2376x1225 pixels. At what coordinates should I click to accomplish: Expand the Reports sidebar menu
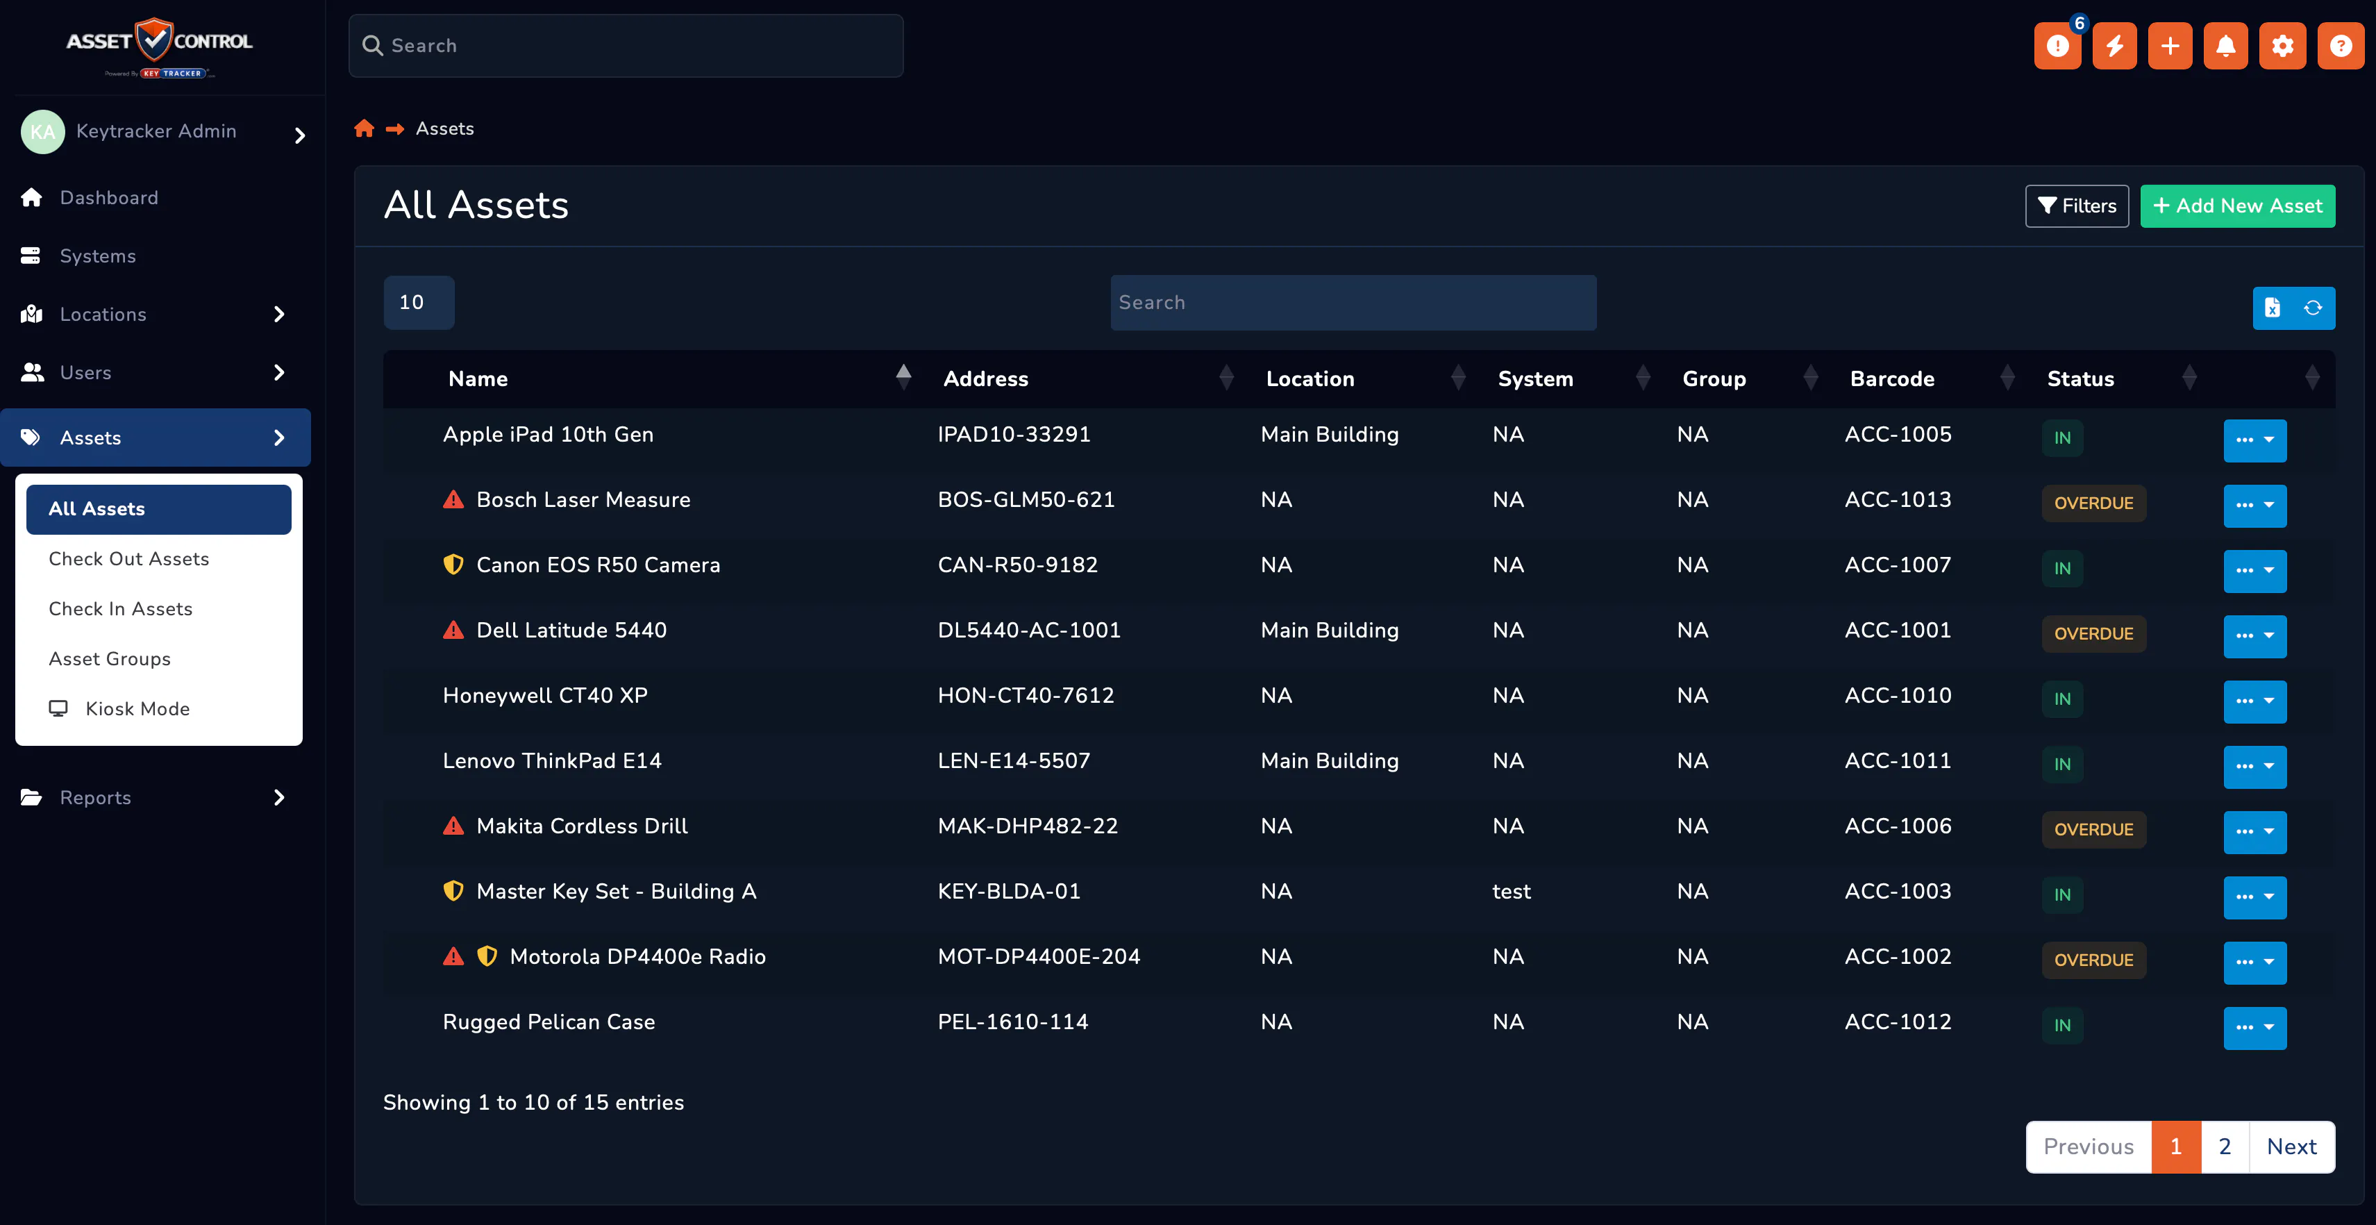pyautogui.click(x=280, y=798)
